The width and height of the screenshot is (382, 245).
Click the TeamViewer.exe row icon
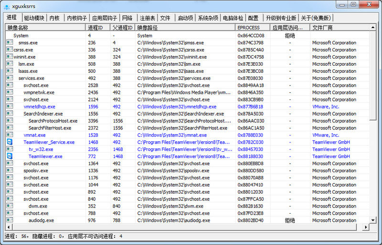10,157
